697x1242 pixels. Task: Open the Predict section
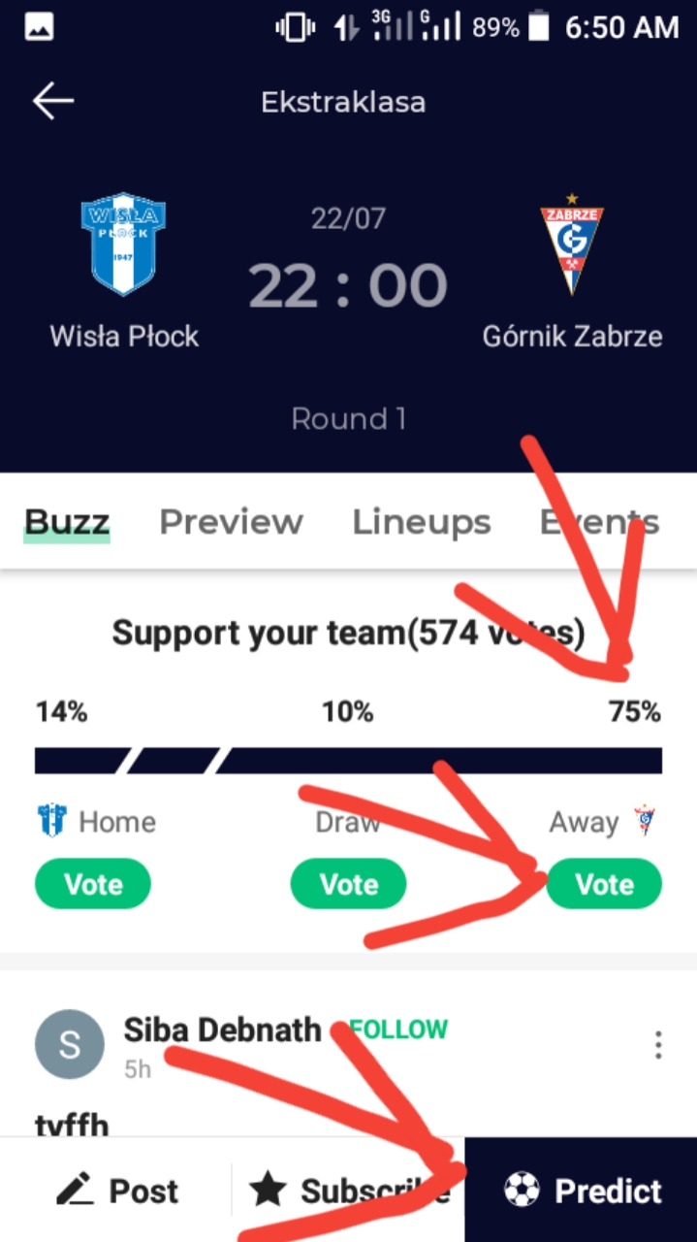click(582, 1191)
